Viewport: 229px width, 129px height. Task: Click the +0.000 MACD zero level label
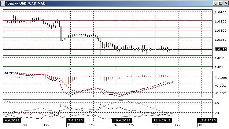coord(221,78)
